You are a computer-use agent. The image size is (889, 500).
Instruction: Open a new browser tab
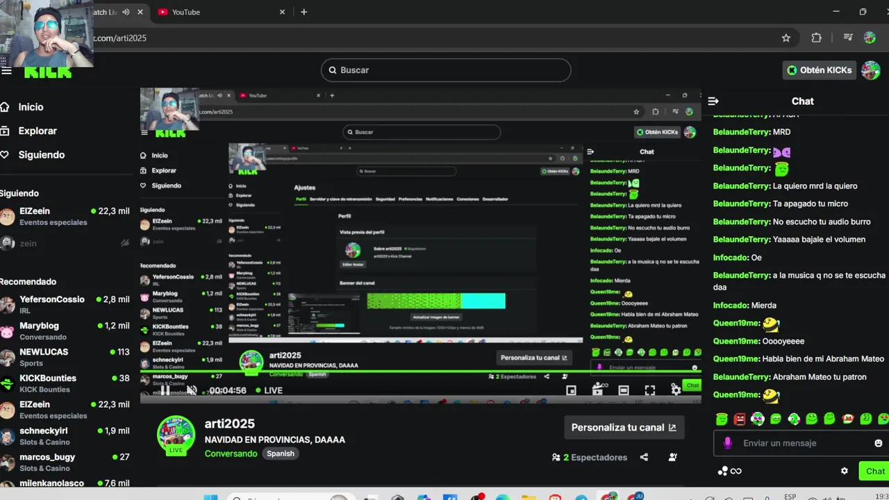304,12
